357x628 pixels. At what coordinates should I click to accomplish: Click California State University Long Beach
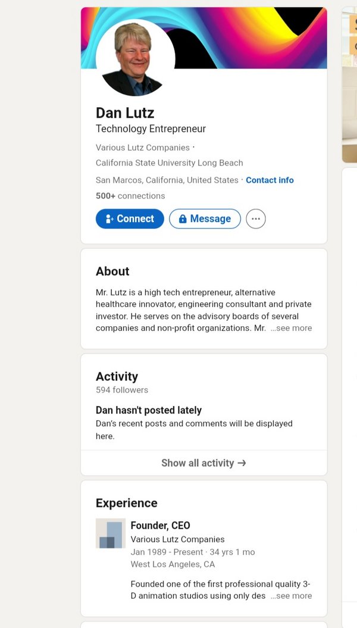pyautogui.click(x=170, y=163)
